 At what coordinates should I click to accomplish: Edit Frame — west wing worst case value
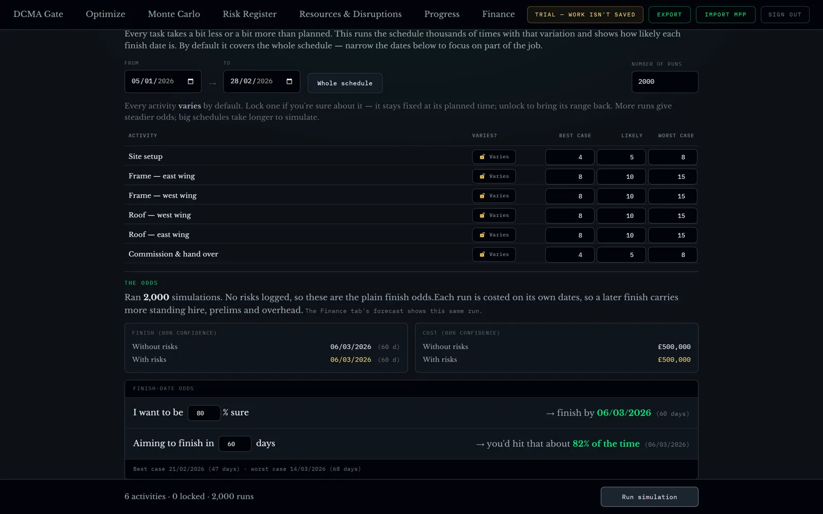pos(672,196)
